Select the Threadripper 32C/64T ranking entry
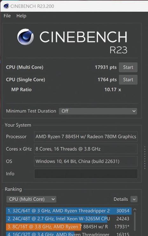The image size is (148, 236). (69, 211)
